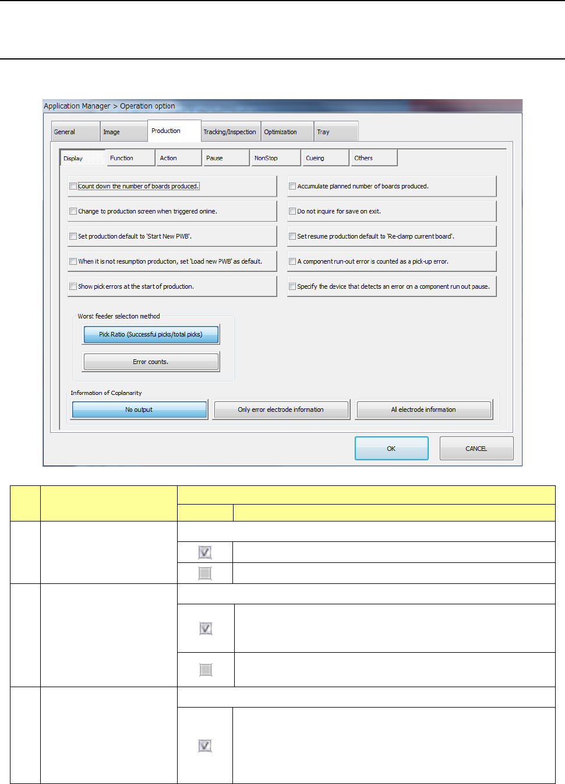Open the Image tab

click(x=123, y=132)
